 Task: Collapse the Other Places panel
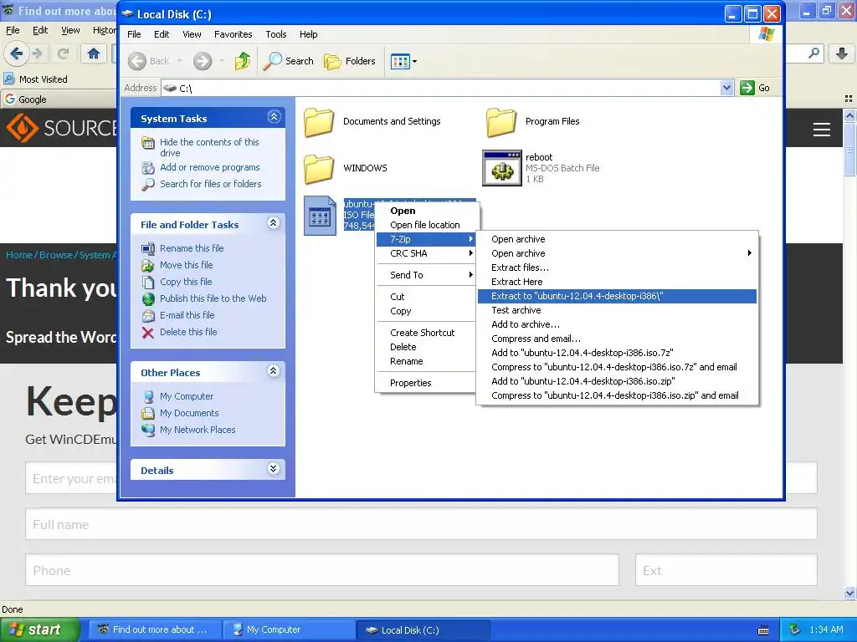click(x=274, y=371)
